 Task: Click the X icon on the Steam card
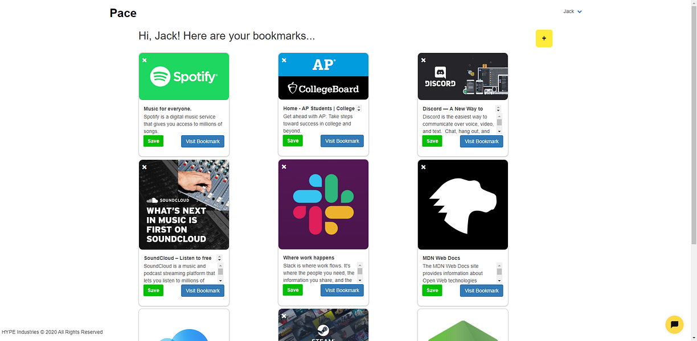tap(284, 316)
